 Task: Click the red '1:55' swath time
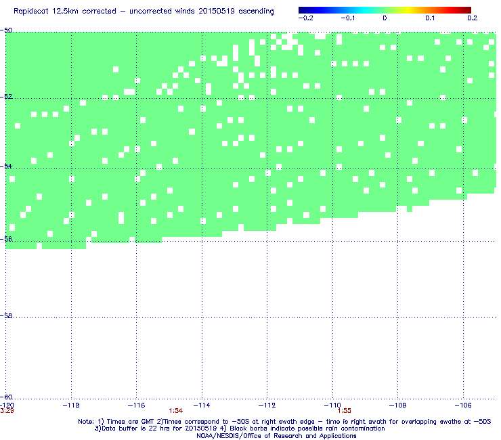pyautogui.click(x=344, y=411)
